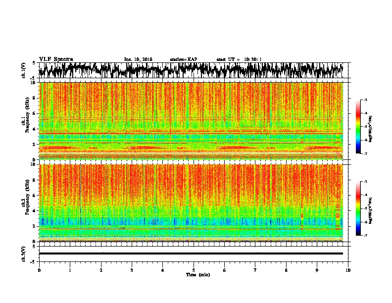
Task: Click time axis tick label "1"
Action: pyautogui.click(x=70, y=270)
